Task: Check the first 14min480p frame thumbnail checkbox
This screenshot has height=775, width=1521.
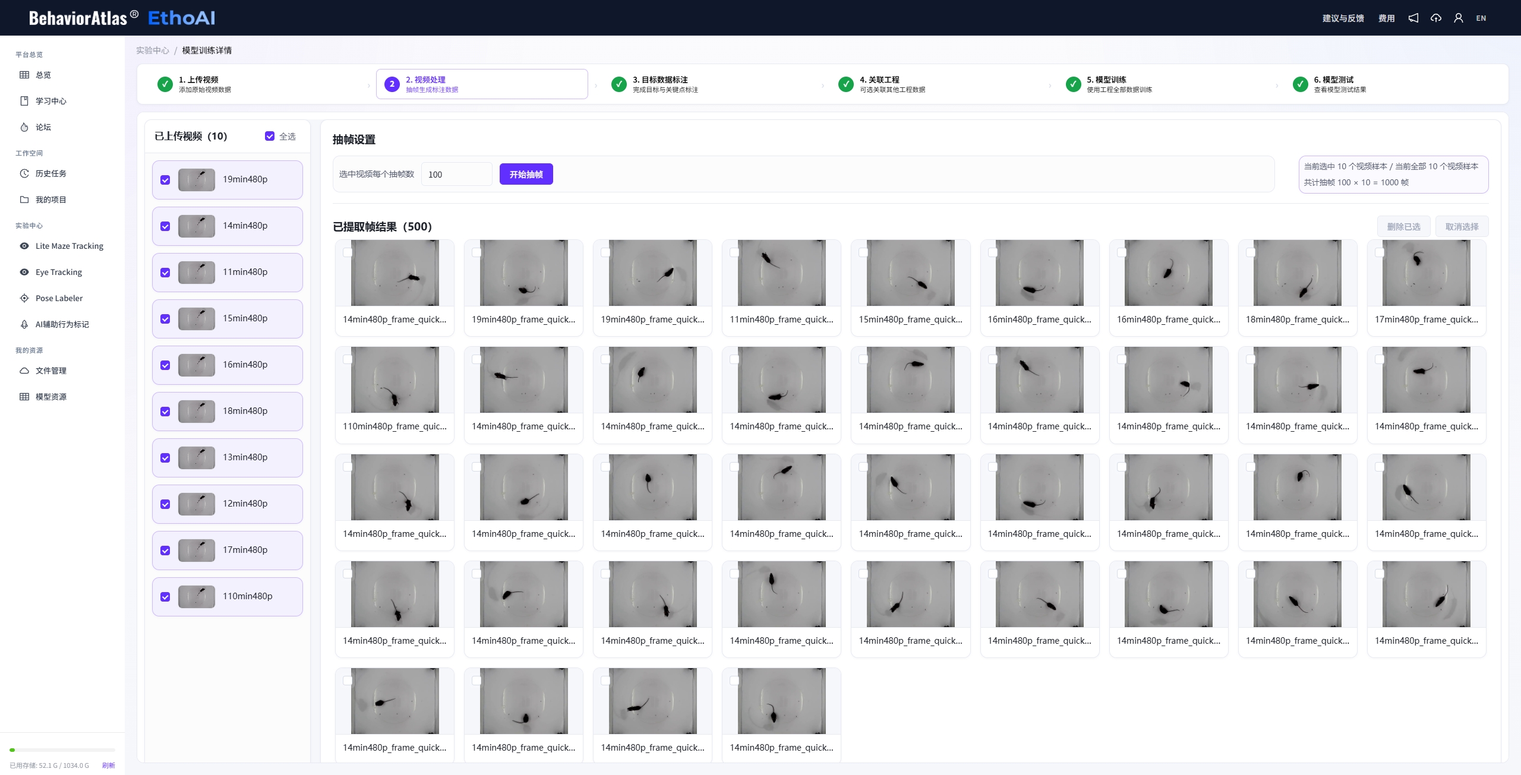Action: tap(348, 252)
